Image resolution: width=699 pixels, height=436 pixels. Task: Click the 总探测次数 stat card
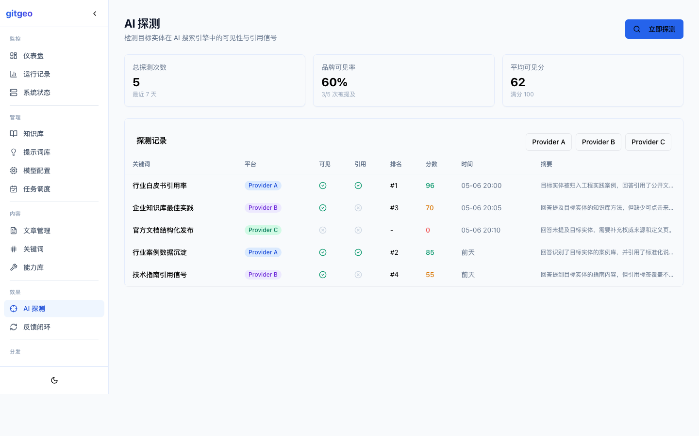click(x=215, y=80)
